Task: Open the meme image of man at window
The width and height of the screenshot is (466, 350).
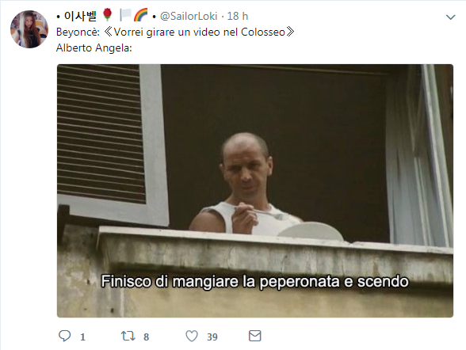Action: (x=255, y=191)
